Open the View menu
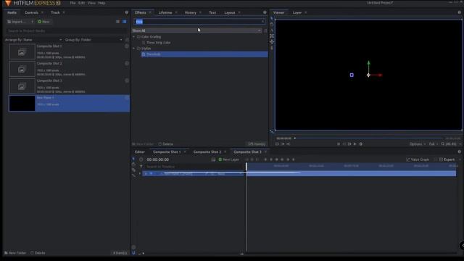The width and height of the screenshot is (464, 261). click(91, 3)
